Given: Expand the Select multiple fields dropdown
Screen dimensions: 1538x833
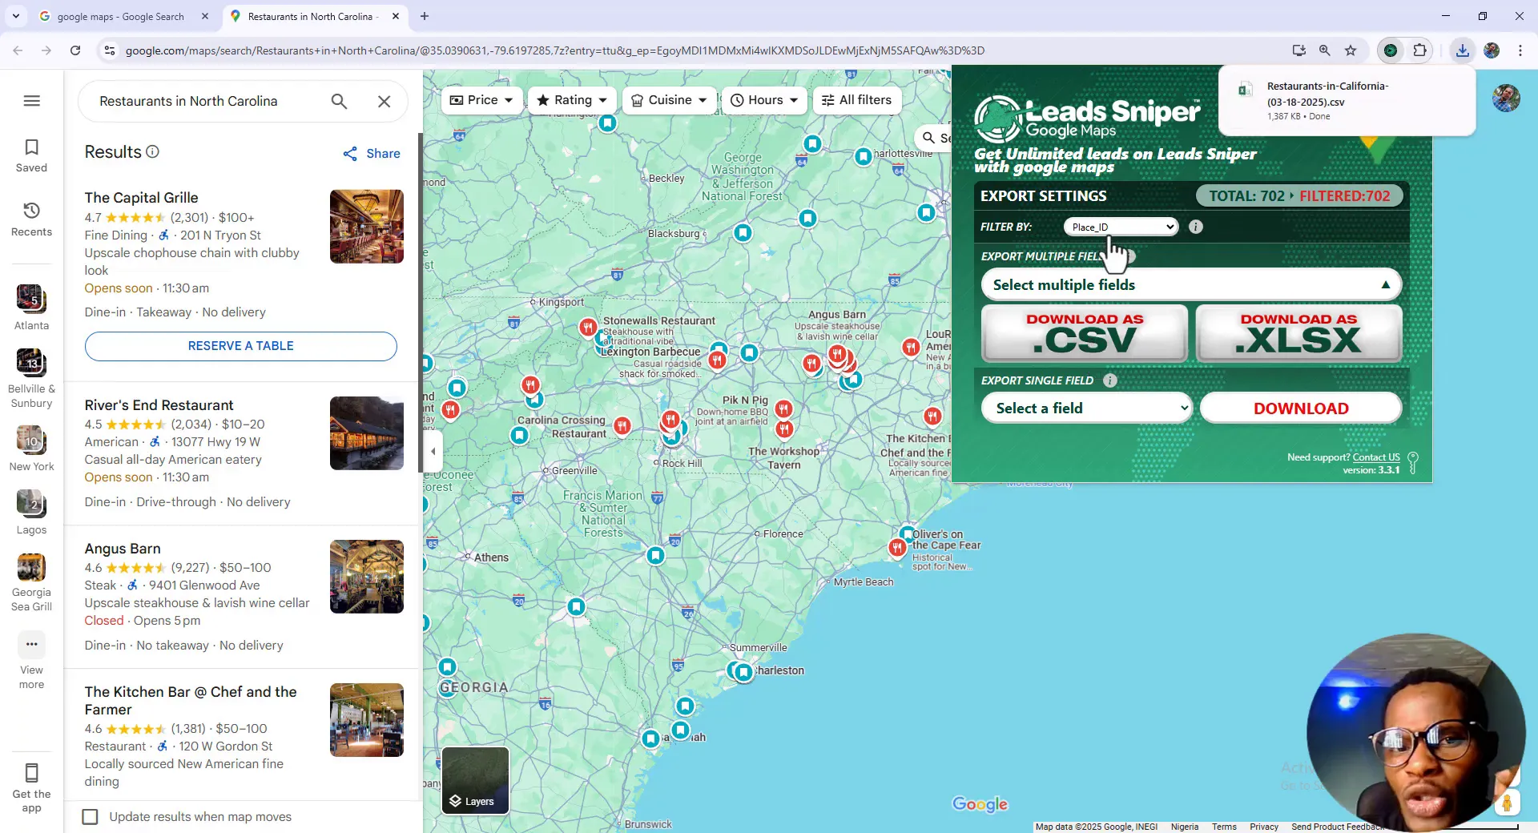Looking at the screenshot, I should (x=1191, y=284).
